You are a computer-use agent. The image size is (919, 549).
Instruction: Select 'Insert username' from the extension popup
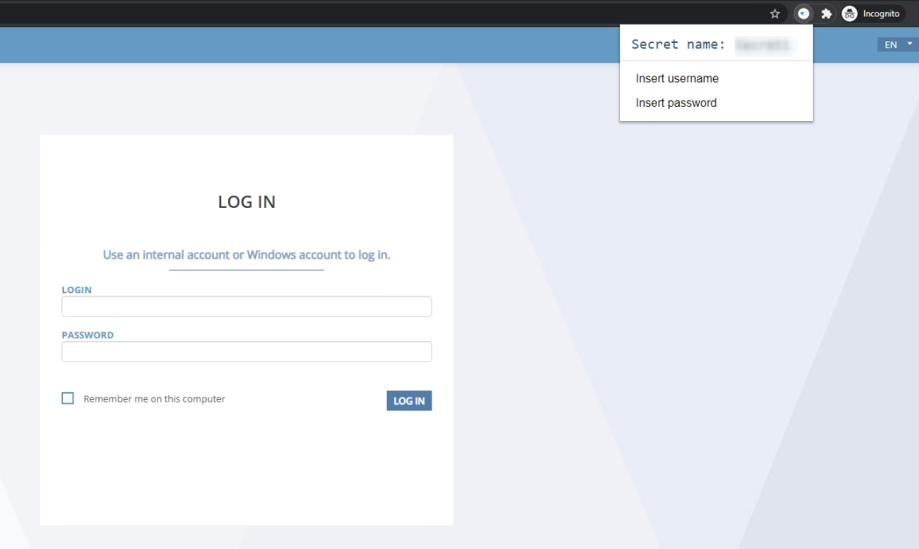677,78
